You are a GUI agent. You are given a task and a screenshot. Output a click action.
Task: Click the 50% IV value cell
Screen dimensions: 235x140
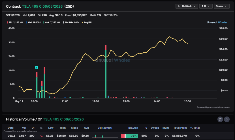pyautogui.click(x=144, y=136)
